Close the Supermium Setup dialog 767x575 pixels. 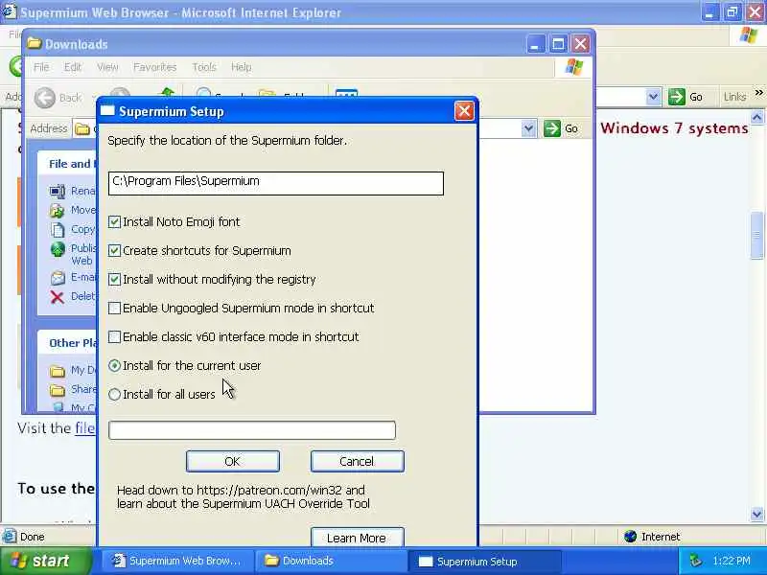[x=464, y=111]
